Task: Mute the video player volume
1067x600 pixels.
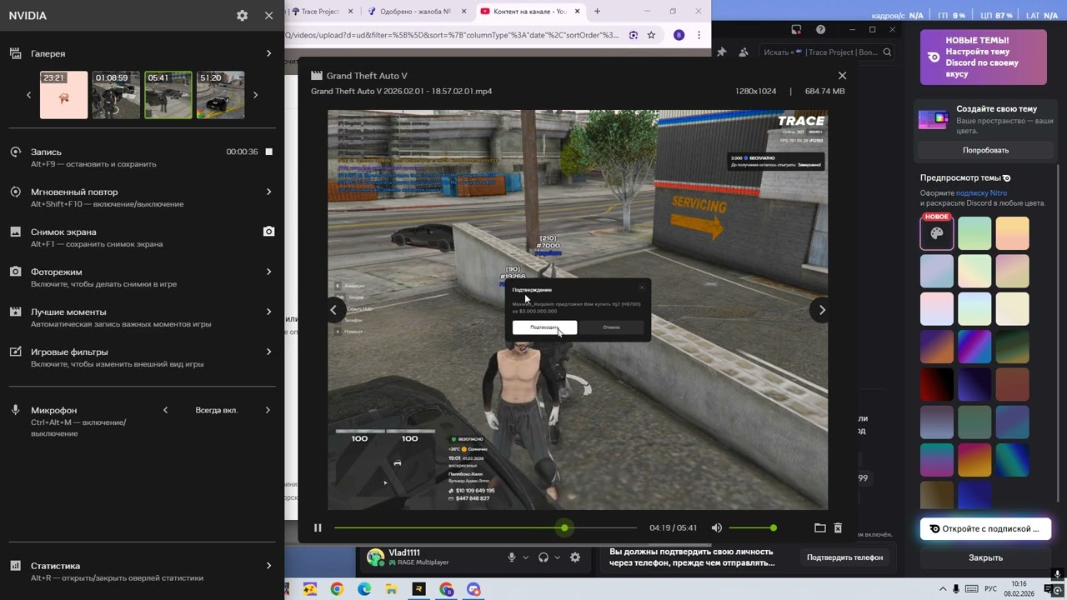Action: click(x=717, y=527)
